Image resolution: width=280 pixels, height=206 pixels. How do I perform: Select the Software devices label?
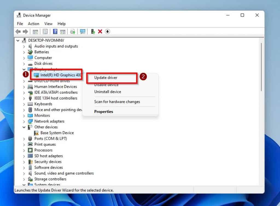pos(49,168)
